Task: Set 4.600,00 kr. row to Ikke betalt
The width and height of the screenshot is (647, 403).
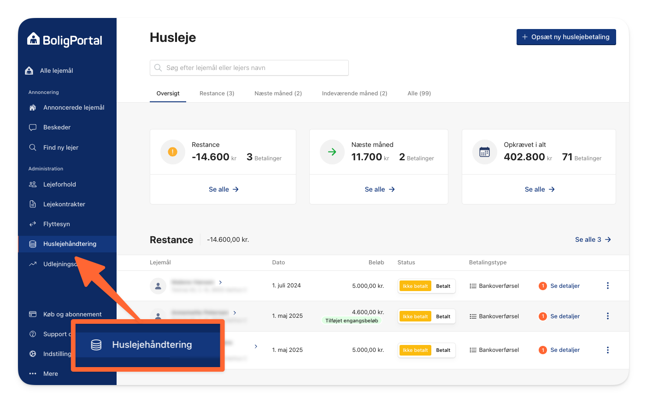Action: coord(415,316)
